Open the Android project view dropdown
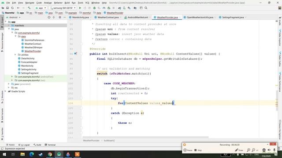 pyautogui.click(x=13, y=18)
